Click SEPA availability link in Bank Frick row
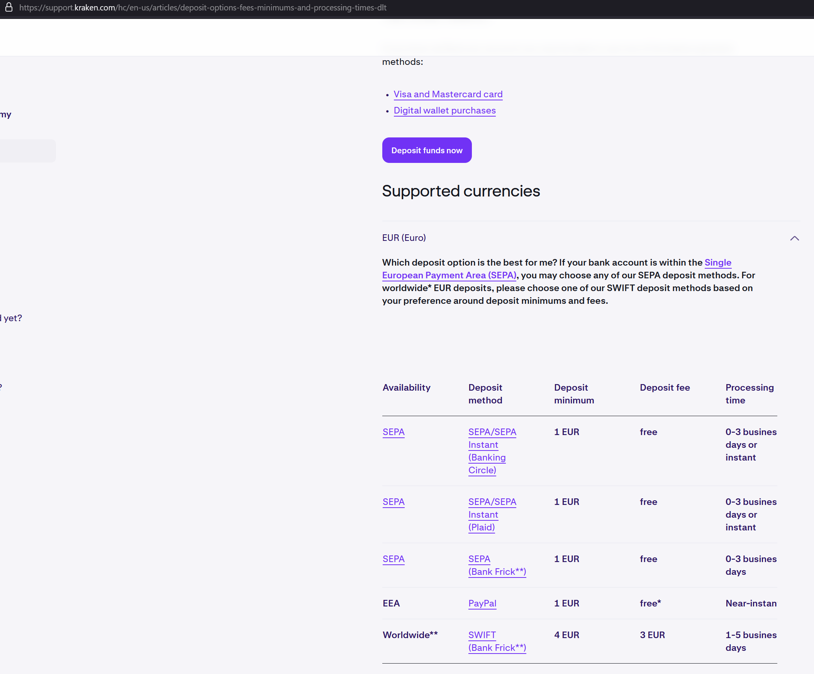This screenshot has width=814, height=674. coord(393,559)
